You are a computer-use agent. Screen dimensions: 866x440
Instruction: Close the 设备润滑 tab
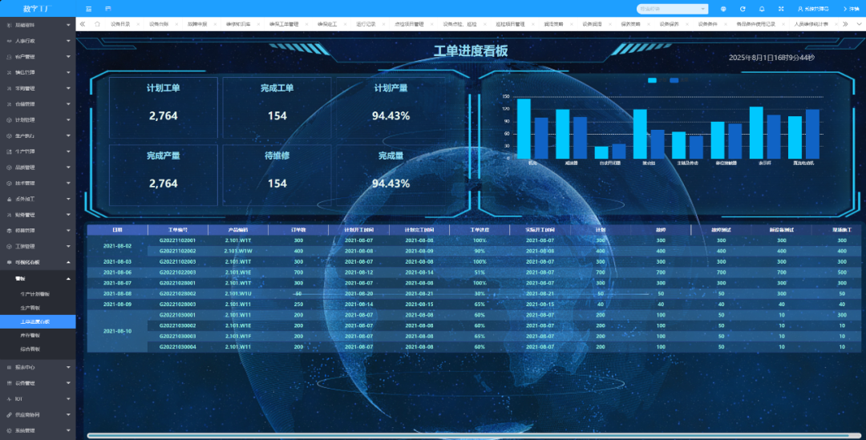tap(609, 24)
